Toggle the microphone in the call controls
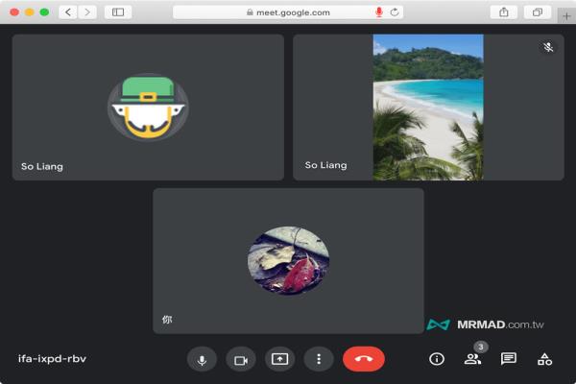 pos(202,359)
